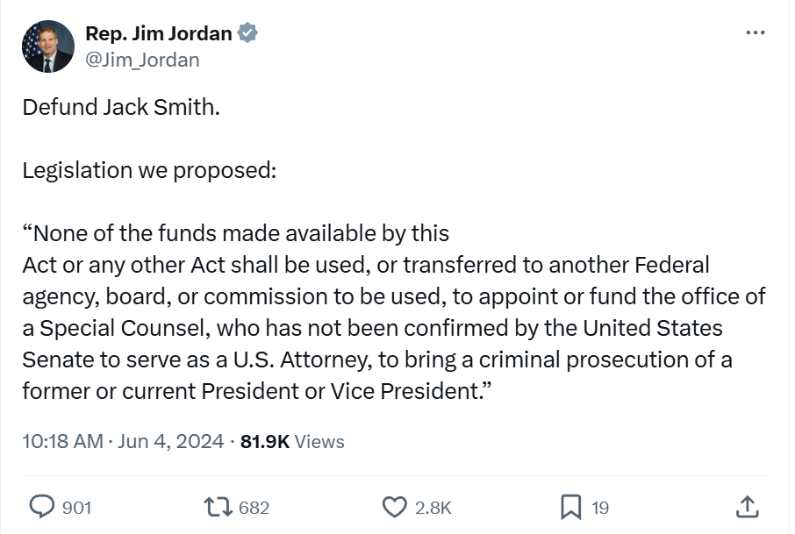The image size is (795, 534).
Task: Click the gray verified checkmark badge
Action: tap(248, 33)
